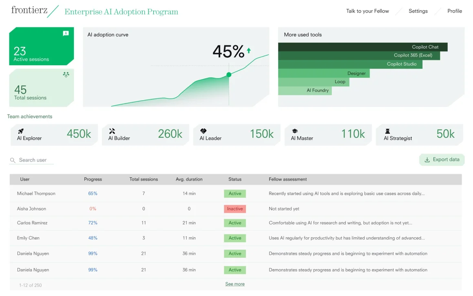
Task: Click the handshake icon for AI Leader
Action: coord(203,131)
